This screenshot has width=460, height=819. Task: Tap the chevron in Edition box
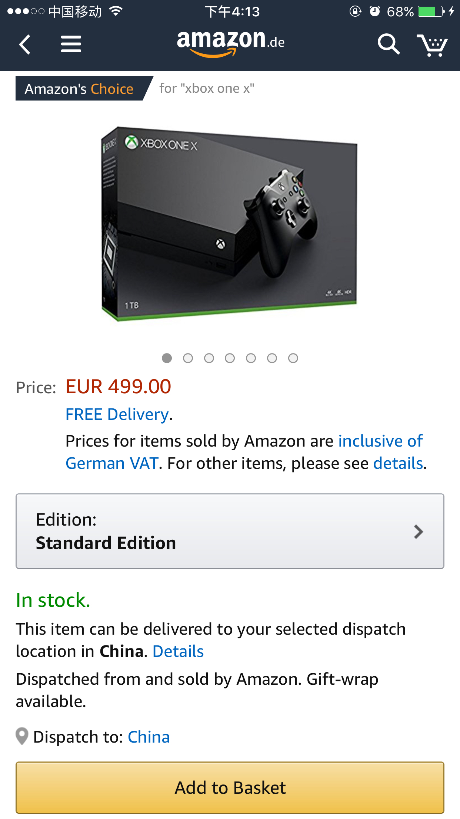418,532
